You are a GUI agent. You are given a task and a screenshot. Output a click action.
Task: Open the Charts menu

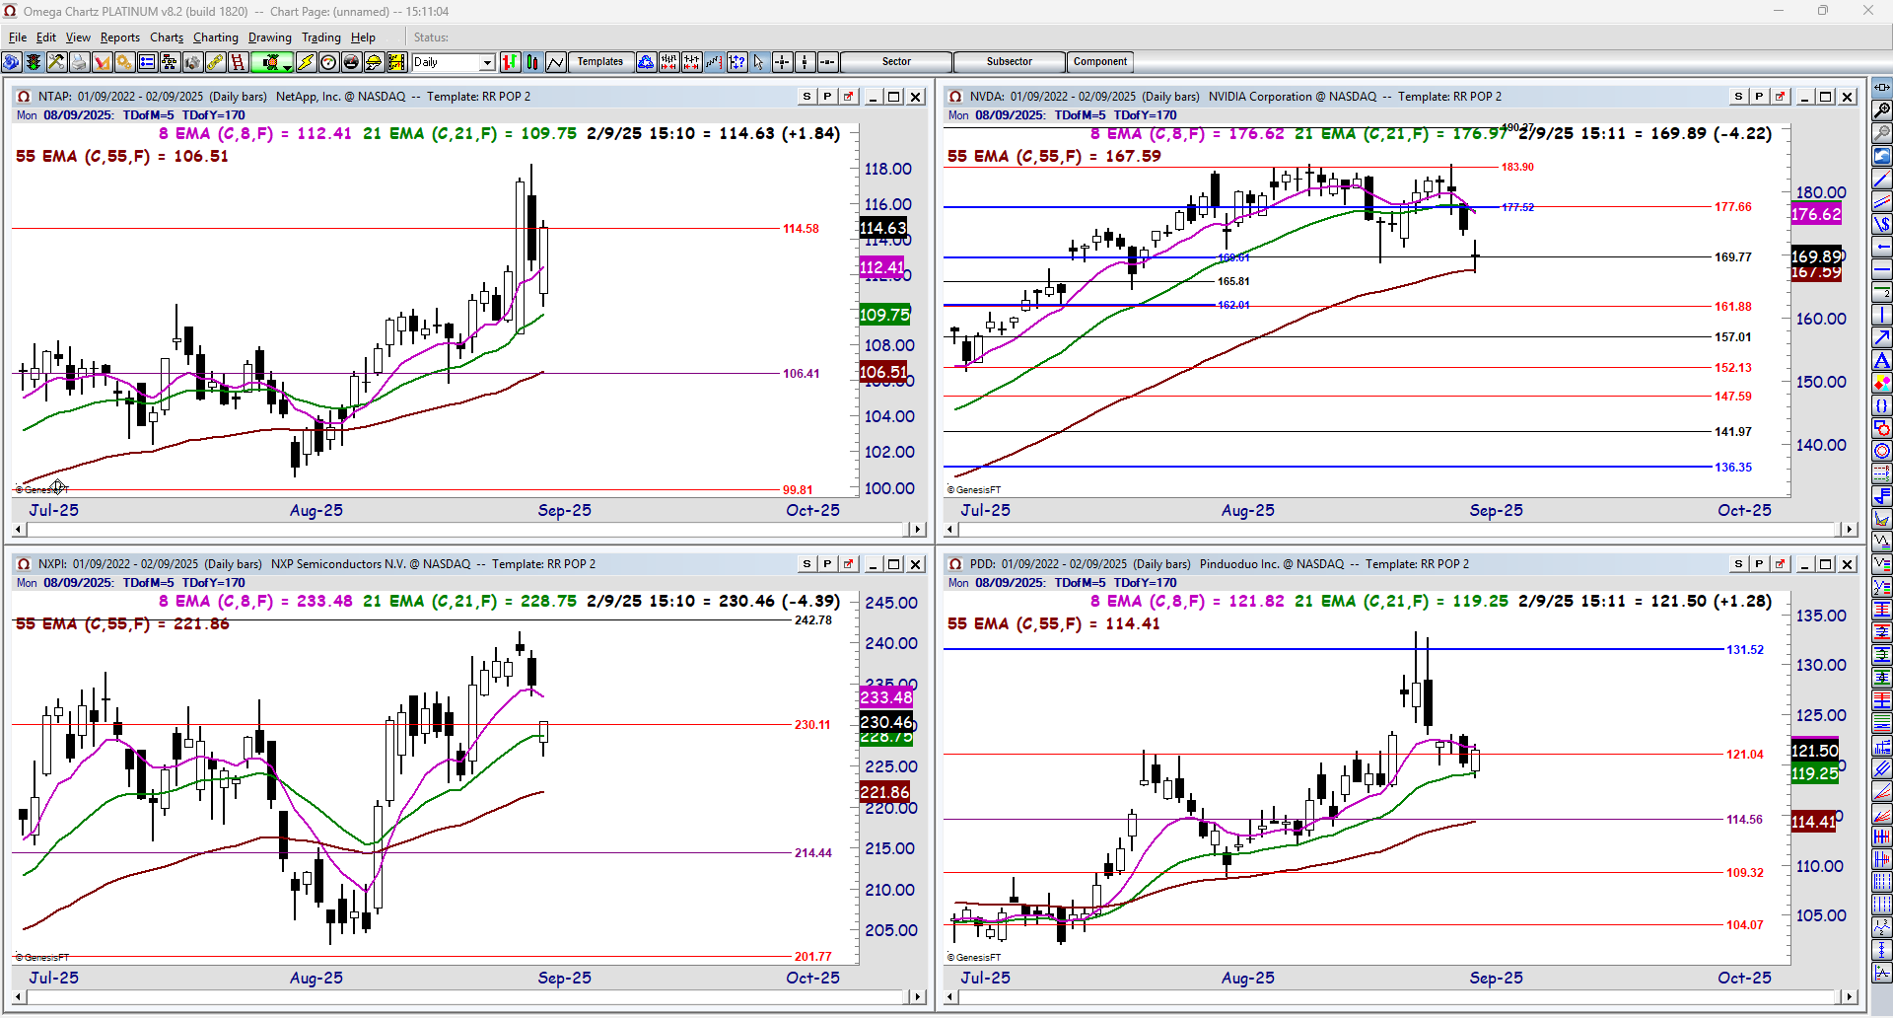167,37
